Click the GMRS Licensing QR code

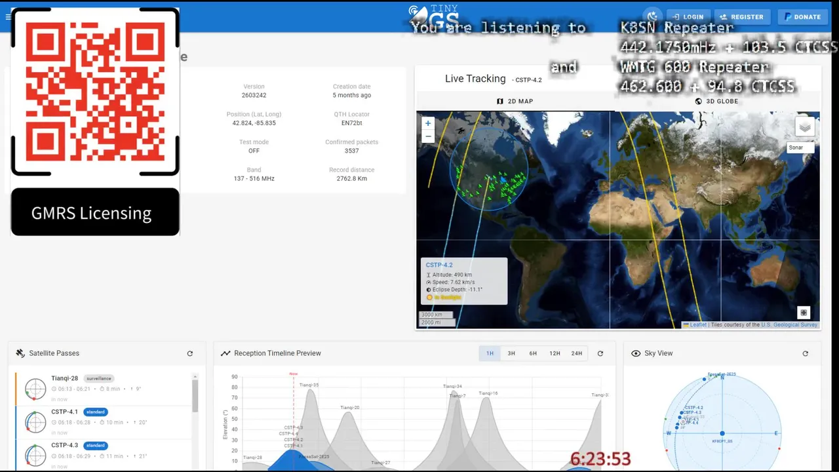tap(95, 93)
